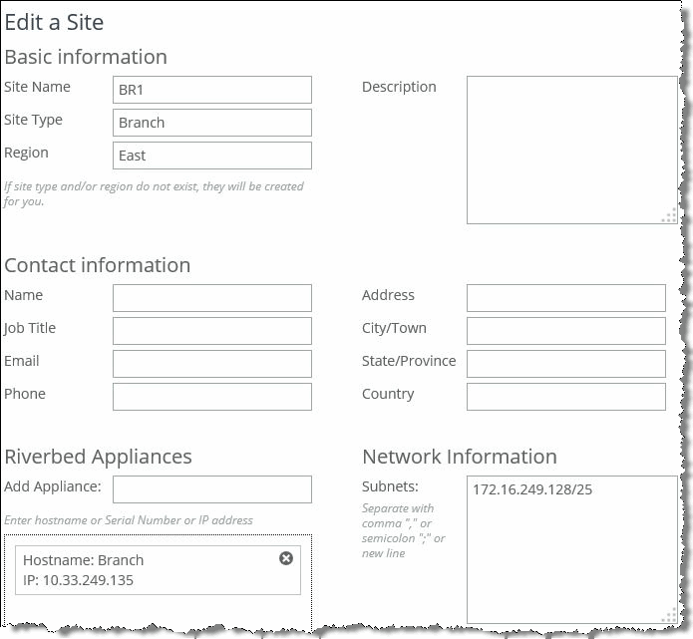Click the Add Appliance label
The height and width of the screenshot is (639, 693).
pyautogui.click(x=53, y=486)
